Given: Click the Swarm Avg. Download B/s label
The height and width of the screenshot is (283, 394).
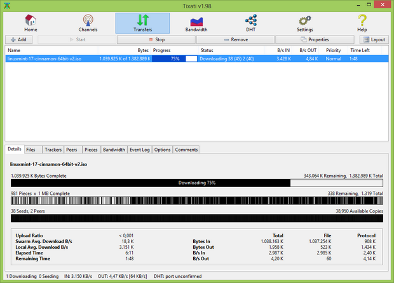Looking at the screenshot, I should pyautogui.click(x=44, y=241).
